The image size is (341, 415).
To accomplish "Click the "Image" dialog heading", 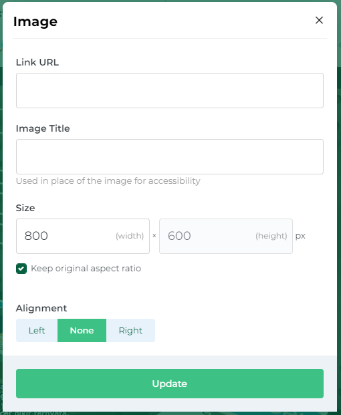I will [x=35, y=21].
